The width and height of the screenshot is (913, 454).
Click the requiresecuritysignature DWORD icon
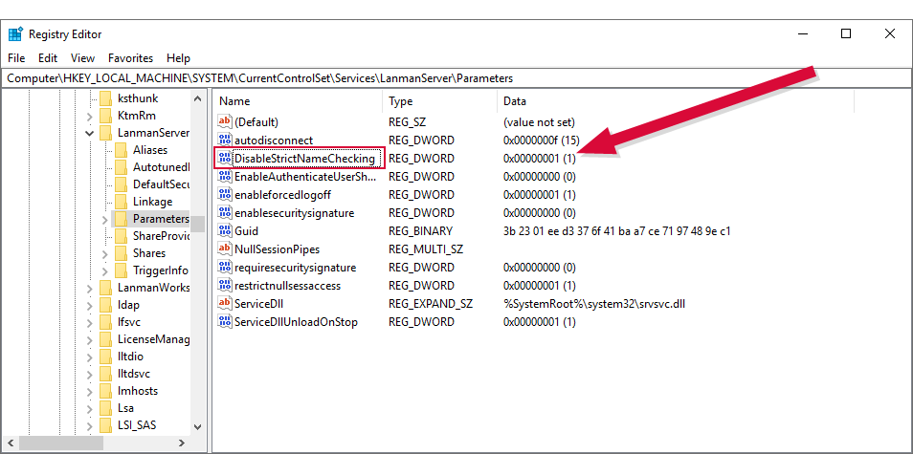click(224, 268)
